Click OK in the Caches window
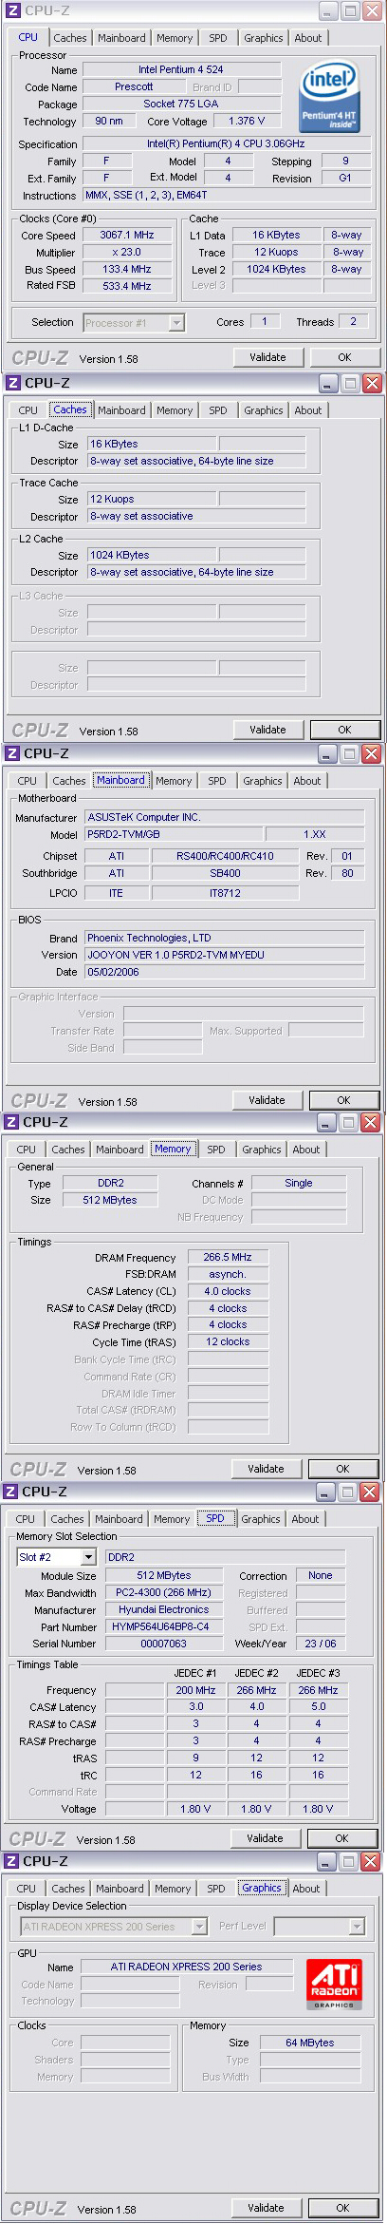The width and height of the screenshot is (387, 2224). pos(344,730)
